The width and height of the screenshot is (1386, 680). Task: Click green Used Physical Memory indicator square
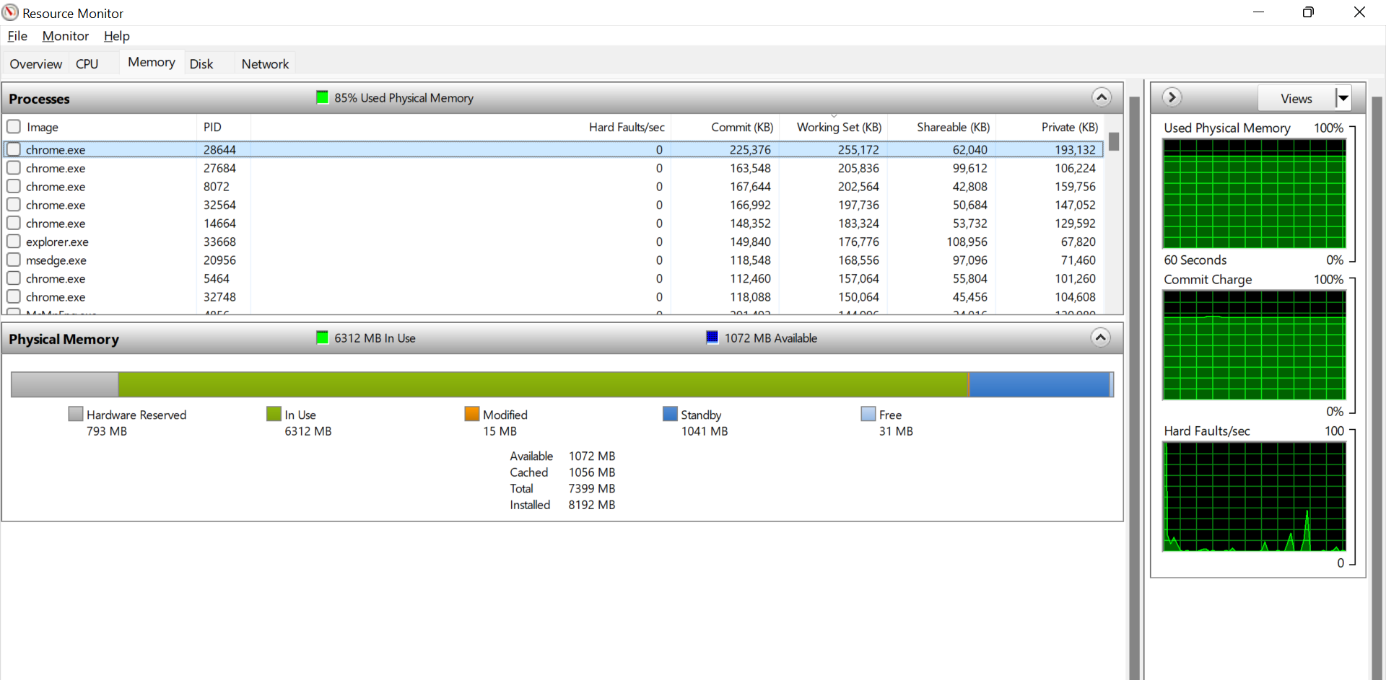pos(323,97)
